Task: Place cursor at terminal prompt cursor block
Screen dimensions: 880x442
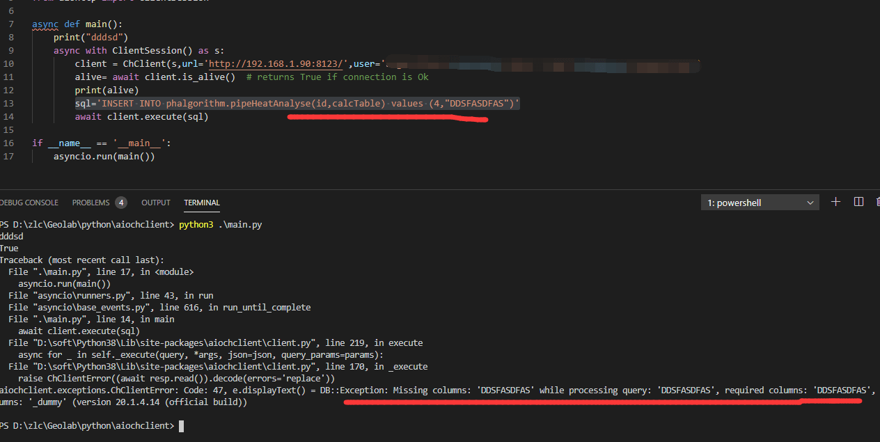Action: 182,425
